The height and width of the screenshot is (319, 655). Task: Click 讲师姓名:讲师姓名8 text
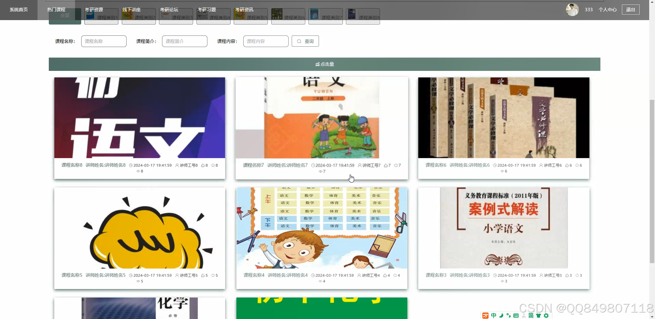105,165
